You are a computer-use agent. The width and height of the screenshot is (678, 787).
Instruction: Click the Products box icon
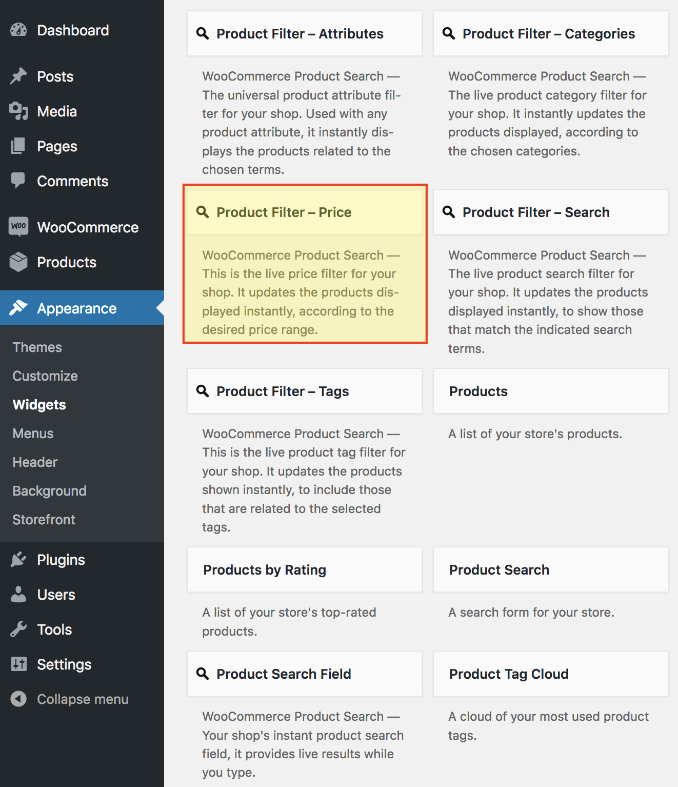pyautogui.click(x=18, y=262)
